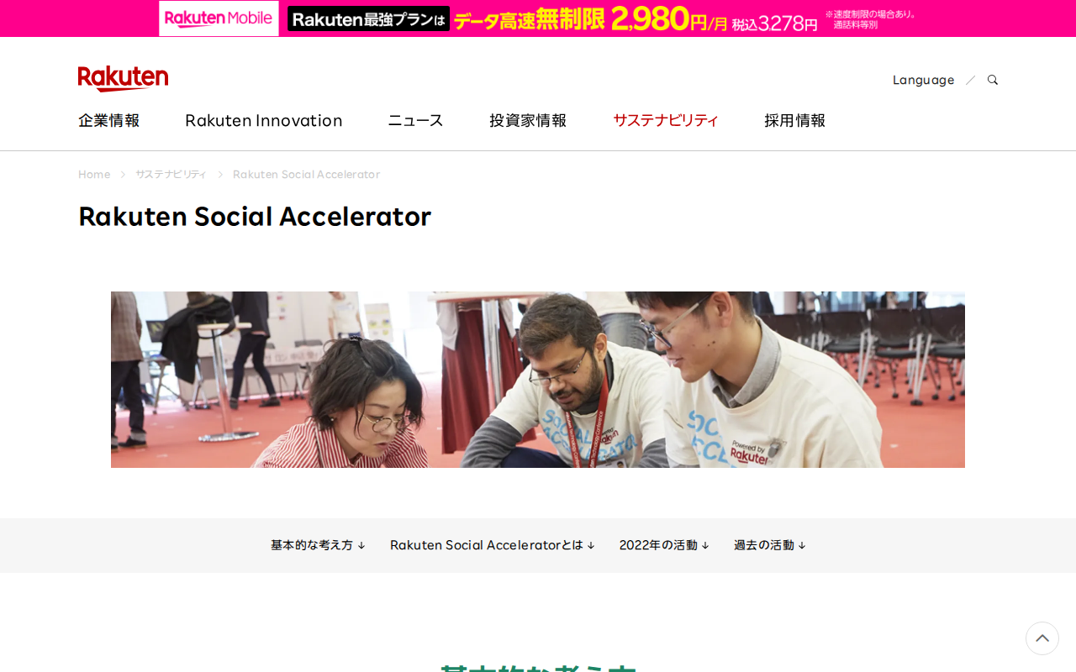The image size is (1076, 672).
Task: Select the サステナビリティ menu item
Action: click(666, 120)
